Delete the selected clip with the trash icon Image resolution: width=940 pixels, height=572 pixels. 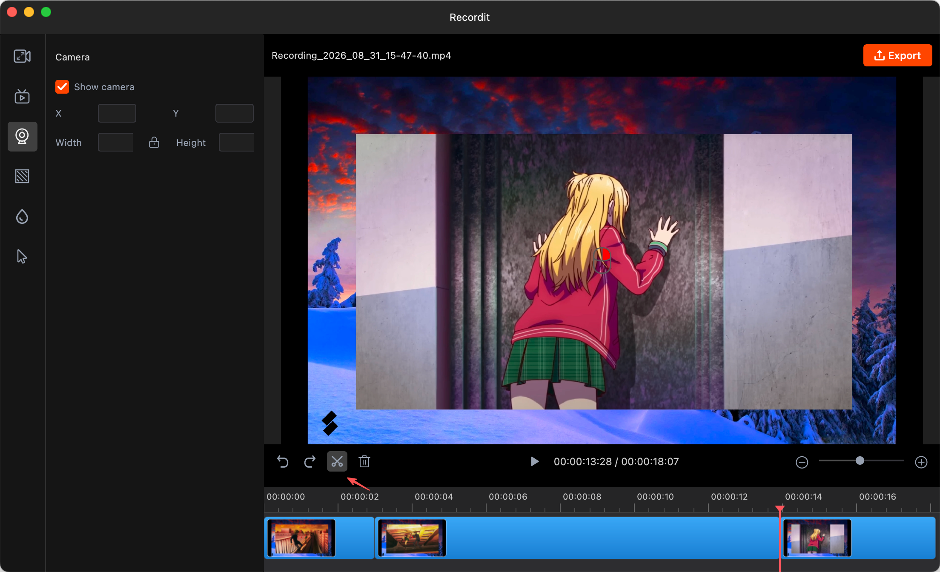pos(364,462)
